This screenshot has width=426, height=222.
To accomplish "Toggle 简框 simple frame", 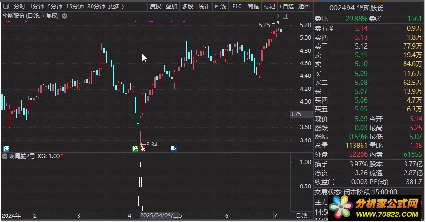I will pos(253,6).
